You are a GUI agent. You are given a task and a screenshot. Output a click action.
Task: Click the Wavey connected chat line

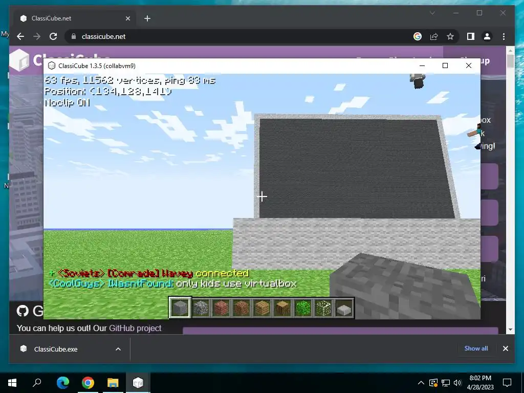coord(149,273)
